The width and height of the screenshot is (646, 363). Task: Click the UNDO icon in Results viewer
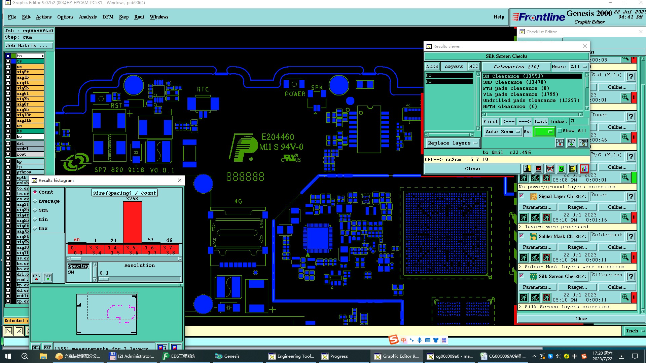(583, 143)
